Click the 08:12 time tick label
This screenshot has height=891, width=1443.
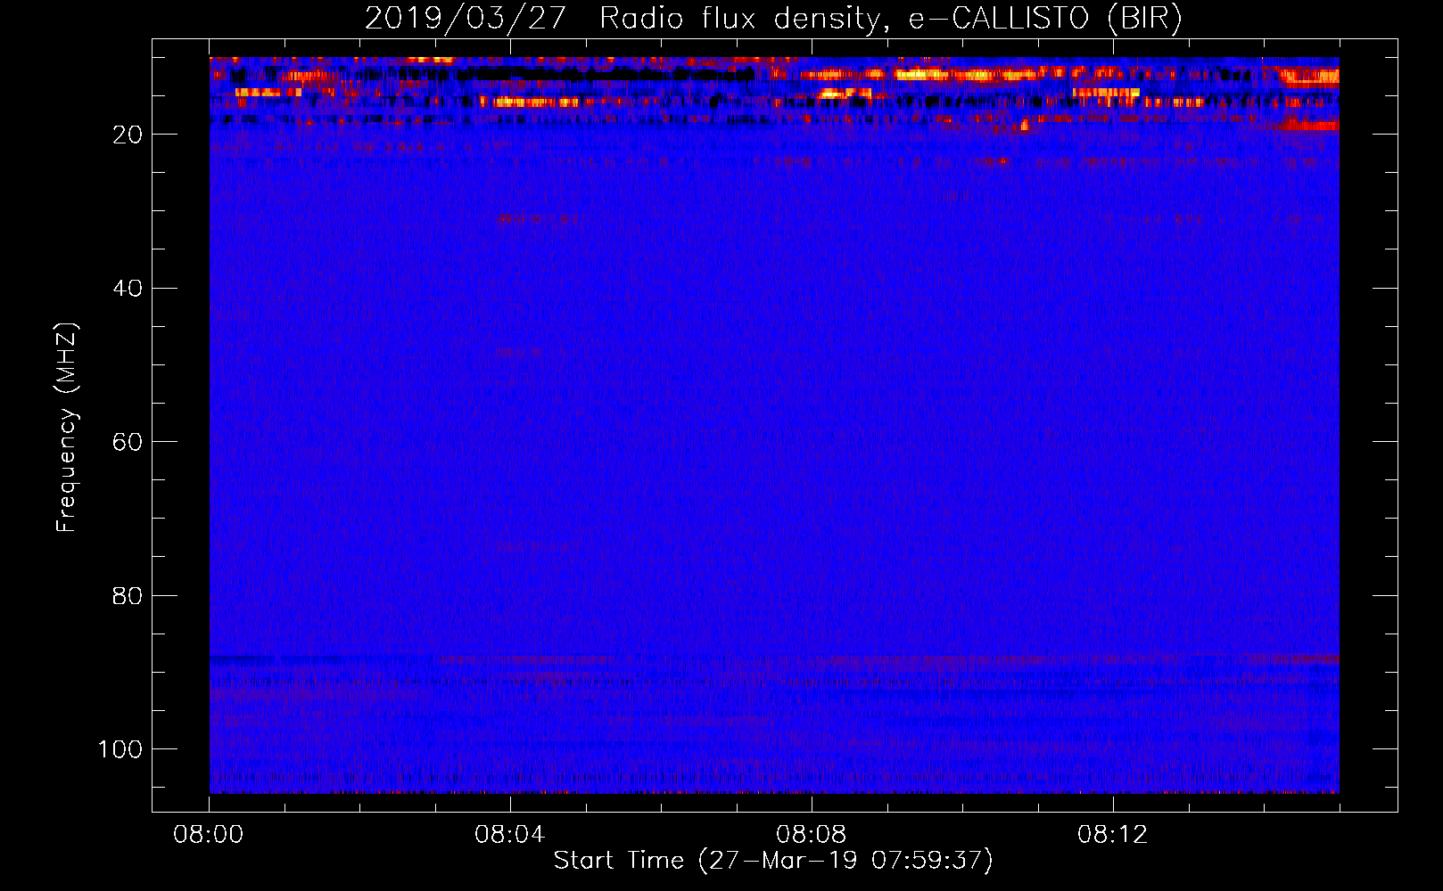click(x=1113, y=835)
